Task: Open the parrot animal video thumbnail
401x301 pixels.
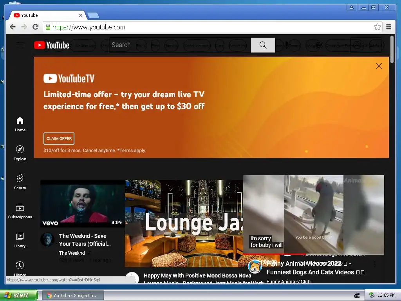Action: click(314, 214)
